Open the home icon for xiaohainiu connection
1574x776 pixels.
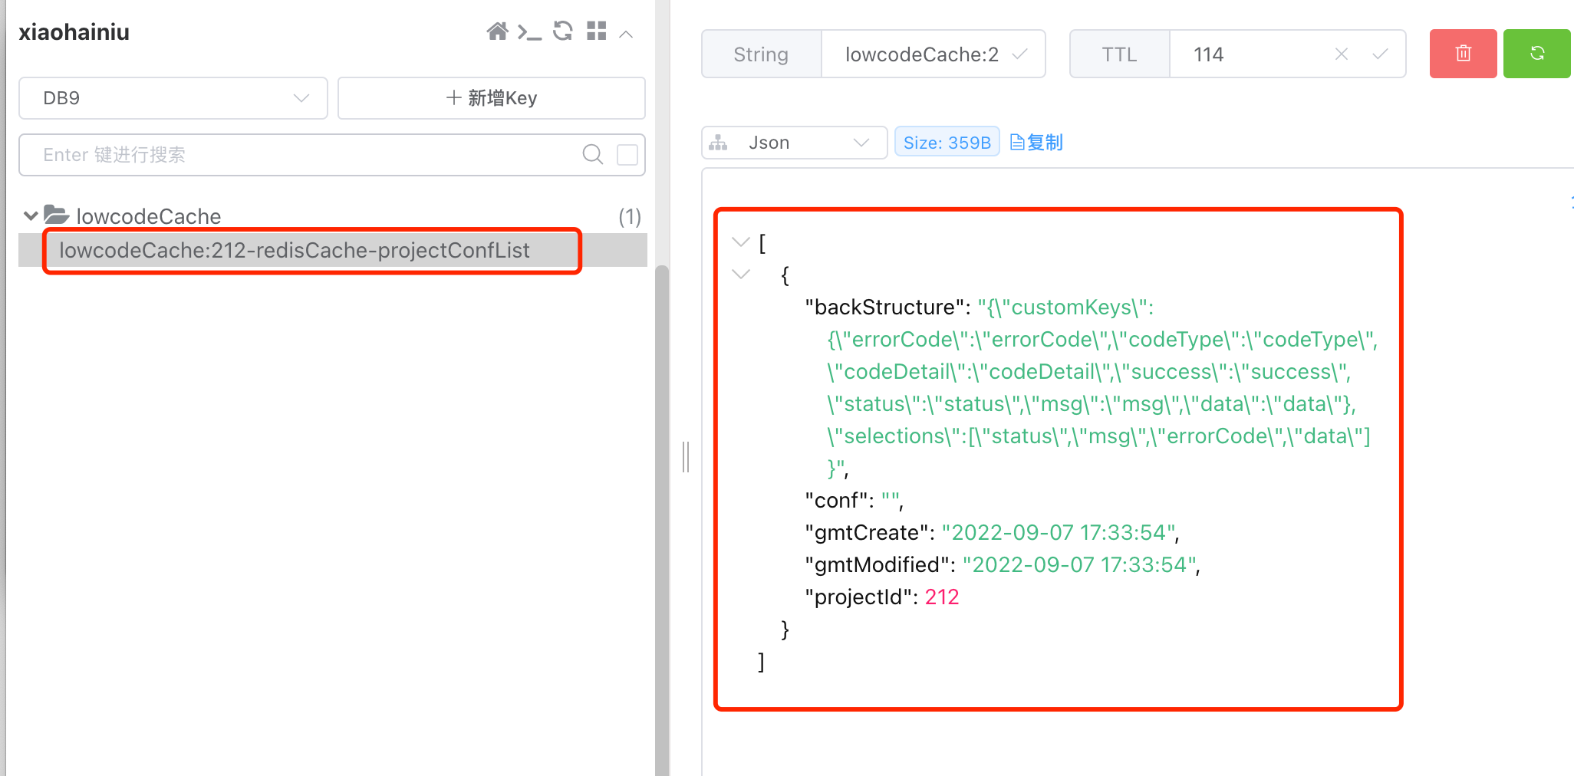click(497, 31)
